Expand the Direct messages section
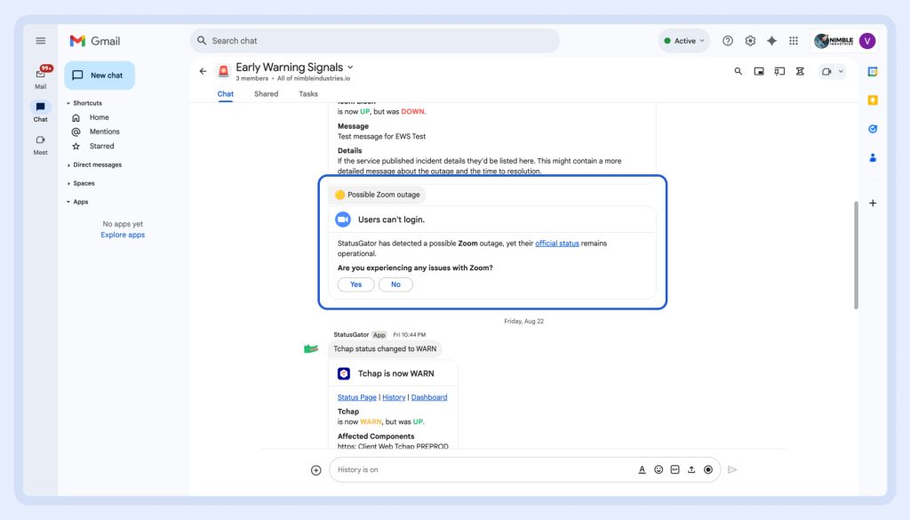This screenshot has height=520, width=910. (68, 164)
